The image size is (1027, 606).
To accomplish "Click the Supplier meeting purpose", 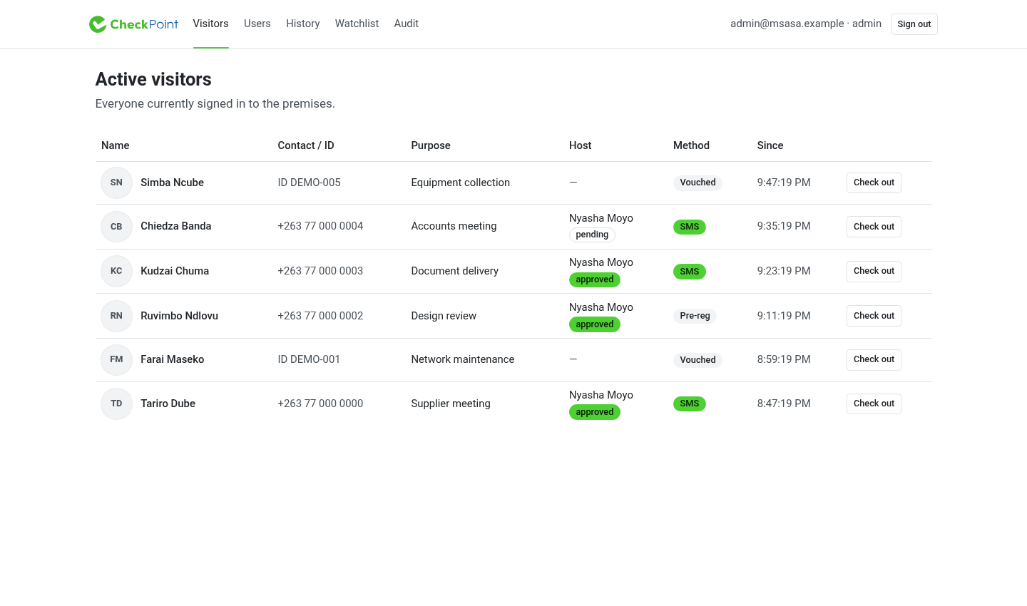I will (x=451, y=404).
